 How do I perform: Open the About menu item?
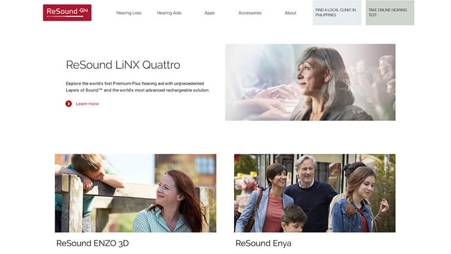[x=290, y=13]
